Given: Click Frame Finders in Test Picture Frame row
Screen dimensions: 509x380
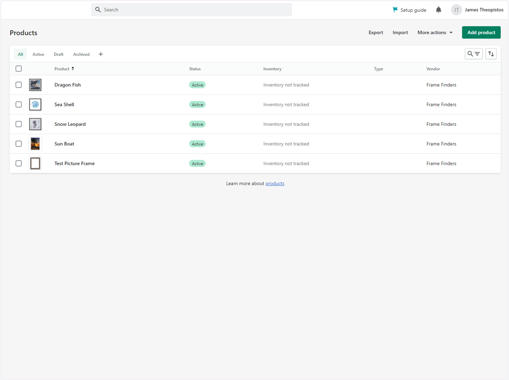Looking at the screenshot, I should [x=441, y=164].
